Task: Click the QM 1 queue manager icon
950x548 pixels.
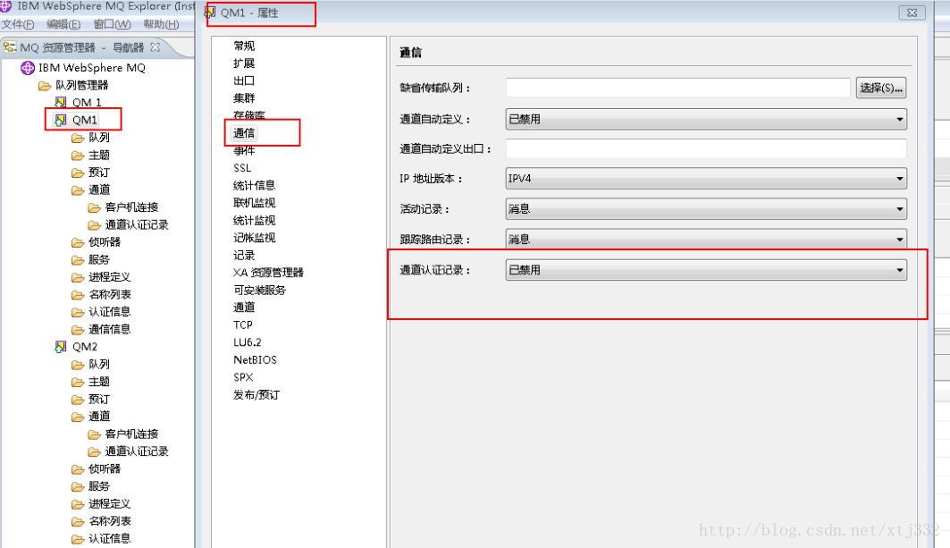Action: [60, 103]
